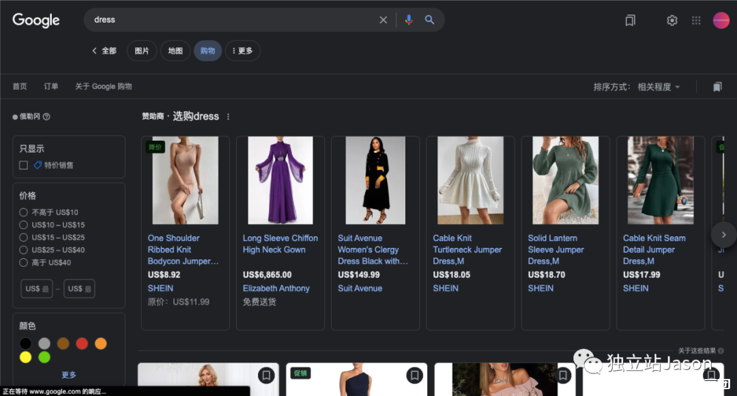The height and width of the screenshot is (396, 737).
Task: Save the navy dress with its bookmark icon
Action: pyautogui.click(x=414, y=375)
